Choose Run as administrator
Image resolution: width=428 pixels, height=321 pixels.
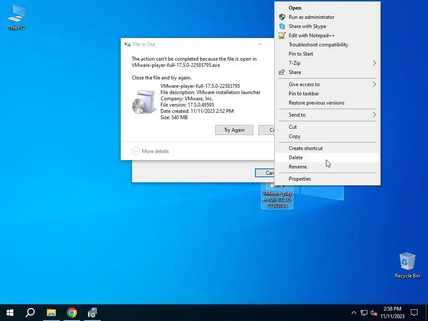(327, 17)
